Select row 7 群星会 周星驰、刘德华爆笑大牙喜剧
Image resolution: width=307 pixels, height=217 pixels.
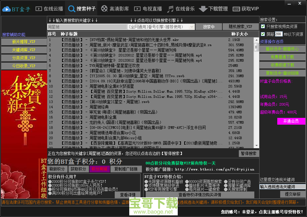point(151,71)
